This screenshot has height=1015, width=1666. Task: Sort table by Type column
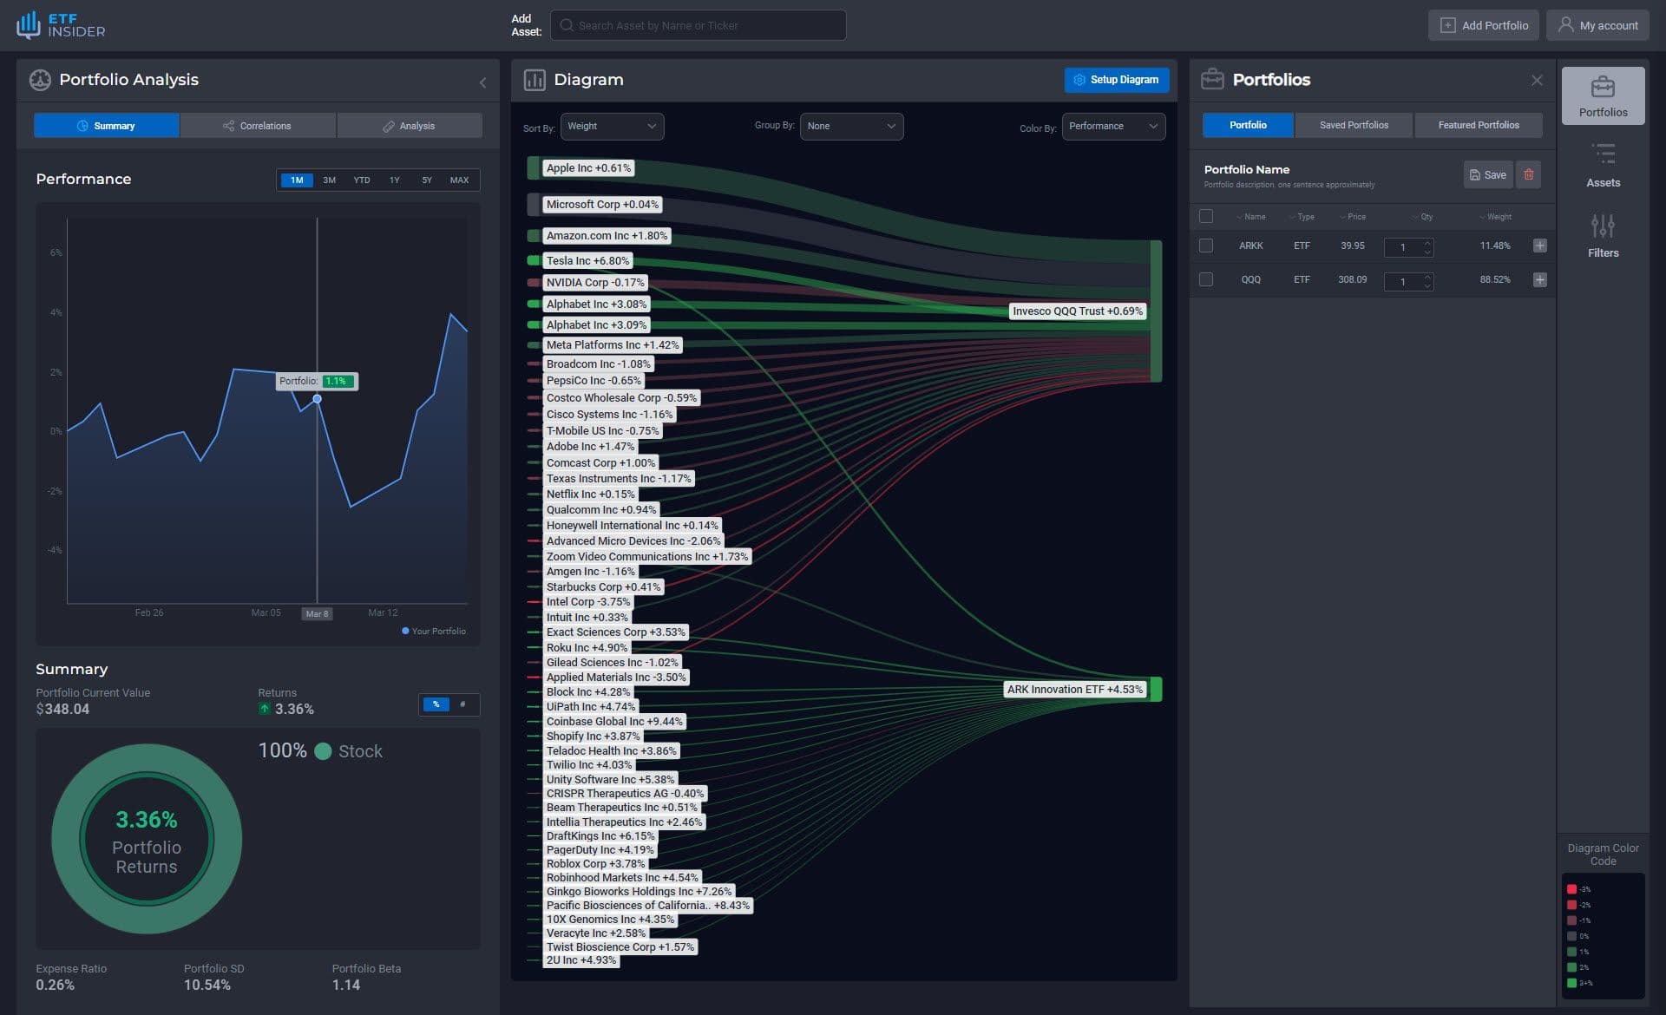1301,217
